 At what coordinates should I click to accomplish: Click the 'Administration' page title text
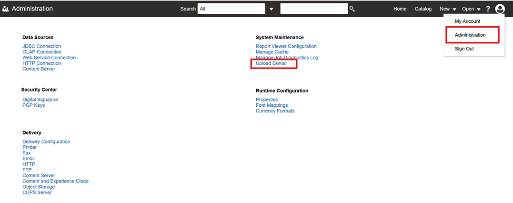tap(32, 9)
